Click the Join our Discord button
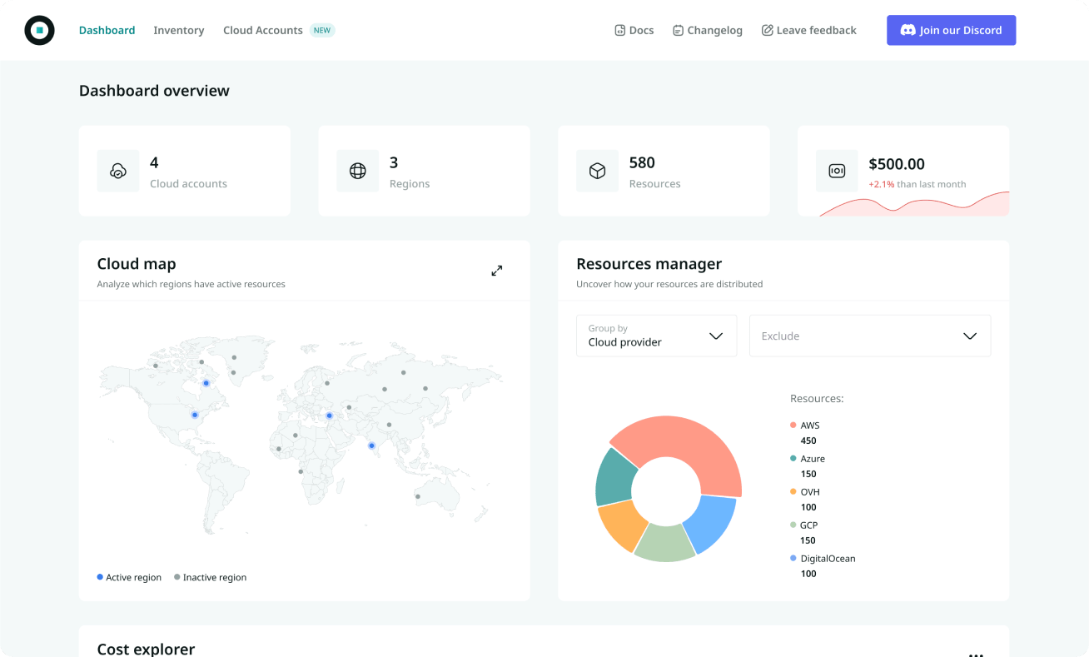Image resolution: width=1089 pixels, height=657 pixels. (951, 30)
